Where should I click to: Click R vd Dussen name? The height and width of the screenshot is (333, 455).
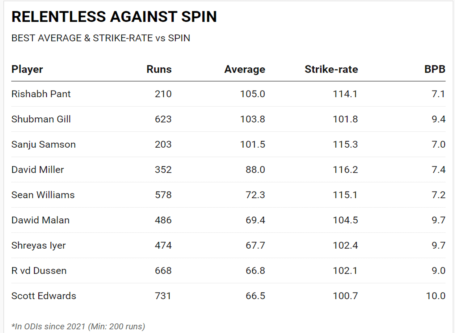click(39, 271)
